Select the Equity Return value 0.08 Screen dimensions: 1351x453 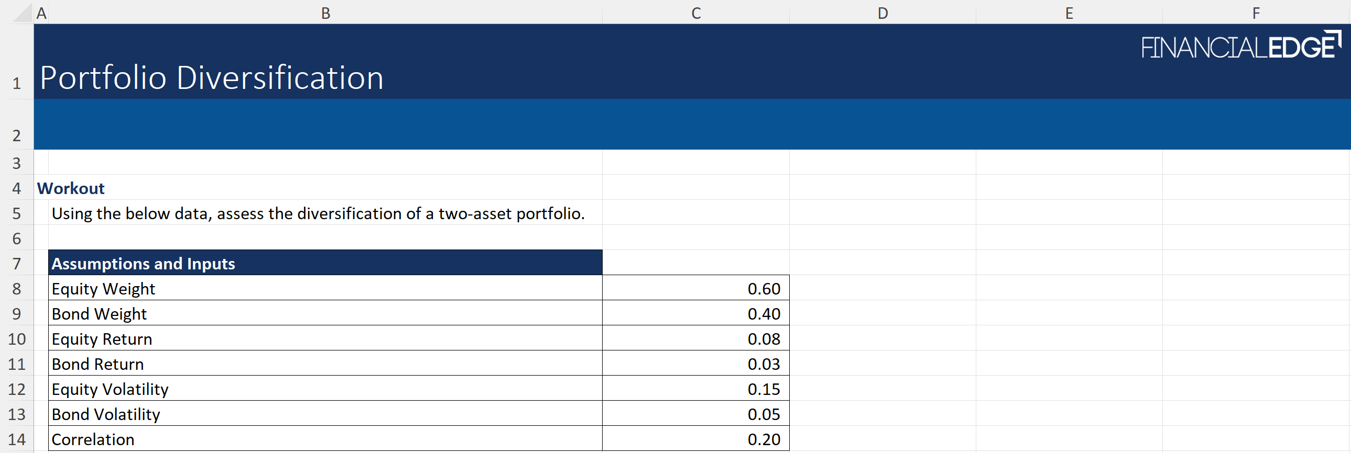point(695,339)
